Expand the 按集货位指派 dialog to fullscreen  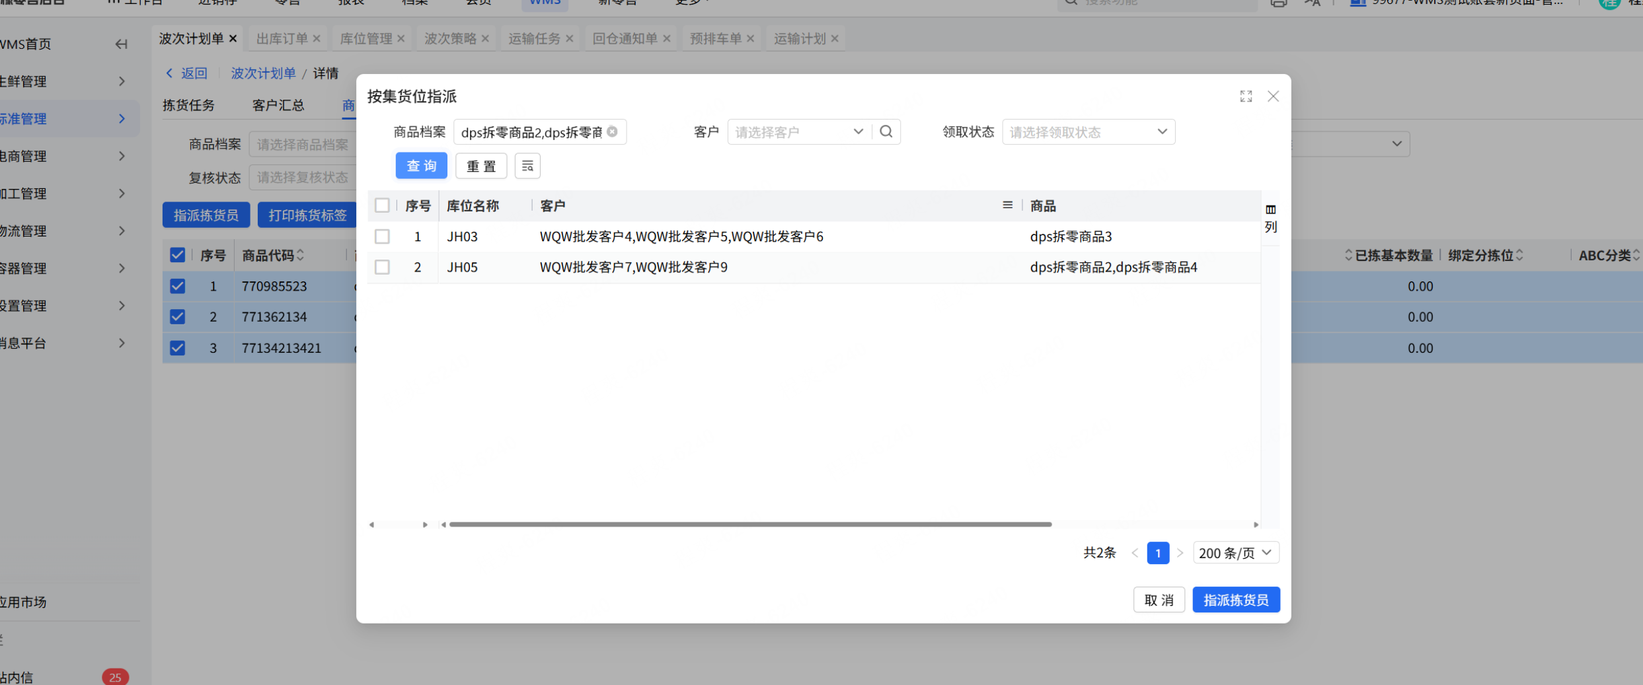1246,96
